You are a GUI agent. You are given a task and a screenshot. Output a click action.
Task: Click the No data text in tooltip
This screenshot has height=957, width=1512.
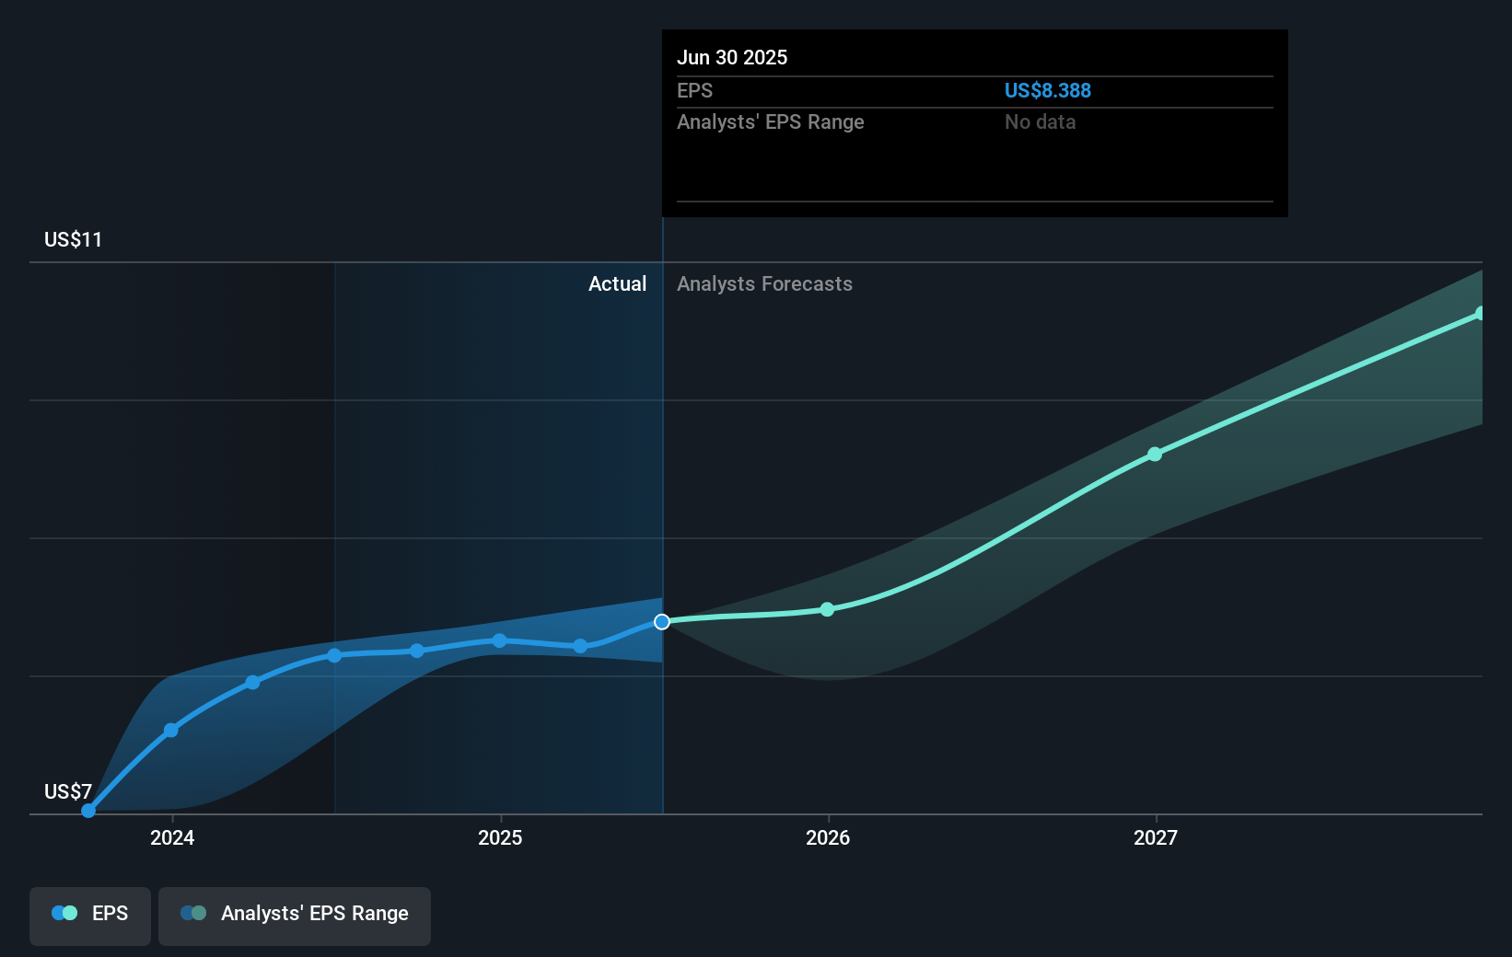pos(1040,121)
